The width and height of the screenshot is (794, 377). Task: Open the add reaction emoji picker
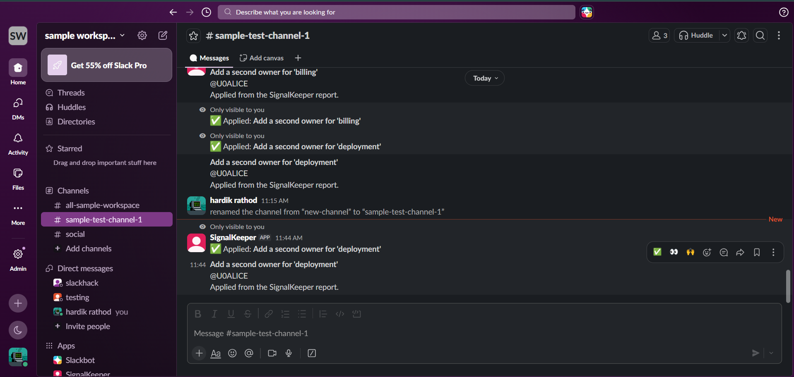click(707, 252)
